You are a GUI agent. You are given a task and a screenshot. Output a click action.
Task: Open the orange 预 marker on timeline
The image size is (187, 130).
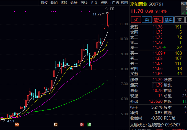pyautogui.click(x=17, y=125)
